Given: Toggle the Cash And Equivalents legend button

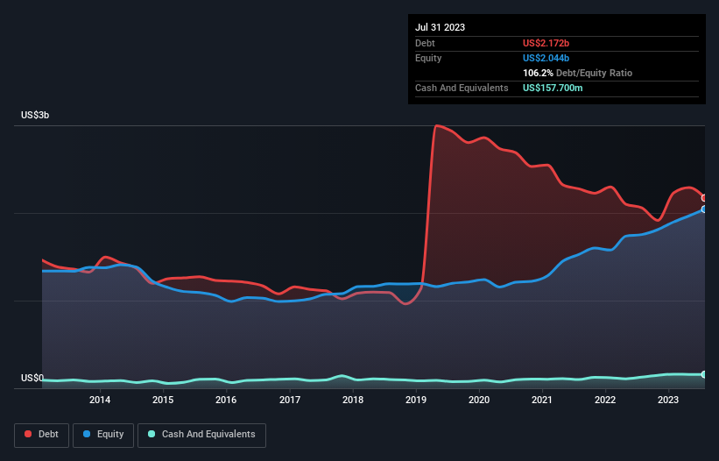Looking at the screenshot, I should coord(201,435).
